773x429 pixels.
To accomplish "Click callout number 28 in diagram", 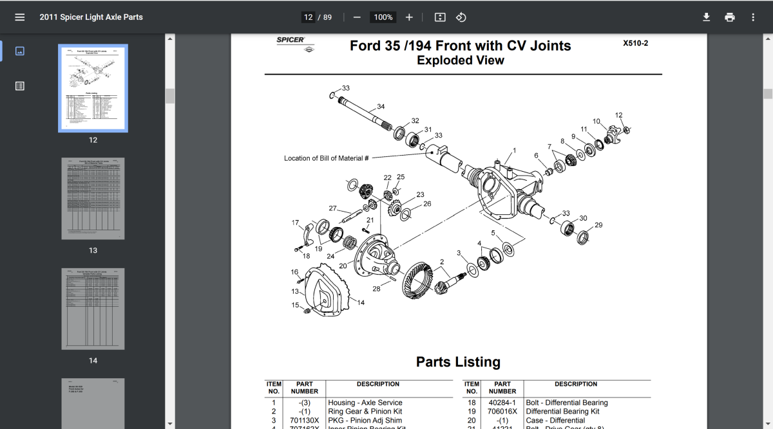I will tap(376, 289).
